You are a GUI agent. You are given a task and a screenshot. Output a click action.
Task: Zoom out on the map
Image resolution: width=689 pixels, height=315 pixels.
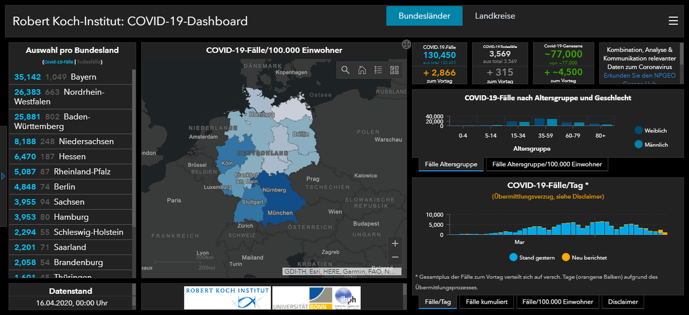(394, 258)
